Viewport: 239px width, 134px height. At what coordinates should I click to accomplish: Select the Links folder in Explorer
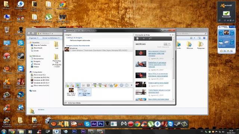tap(179, 45)
